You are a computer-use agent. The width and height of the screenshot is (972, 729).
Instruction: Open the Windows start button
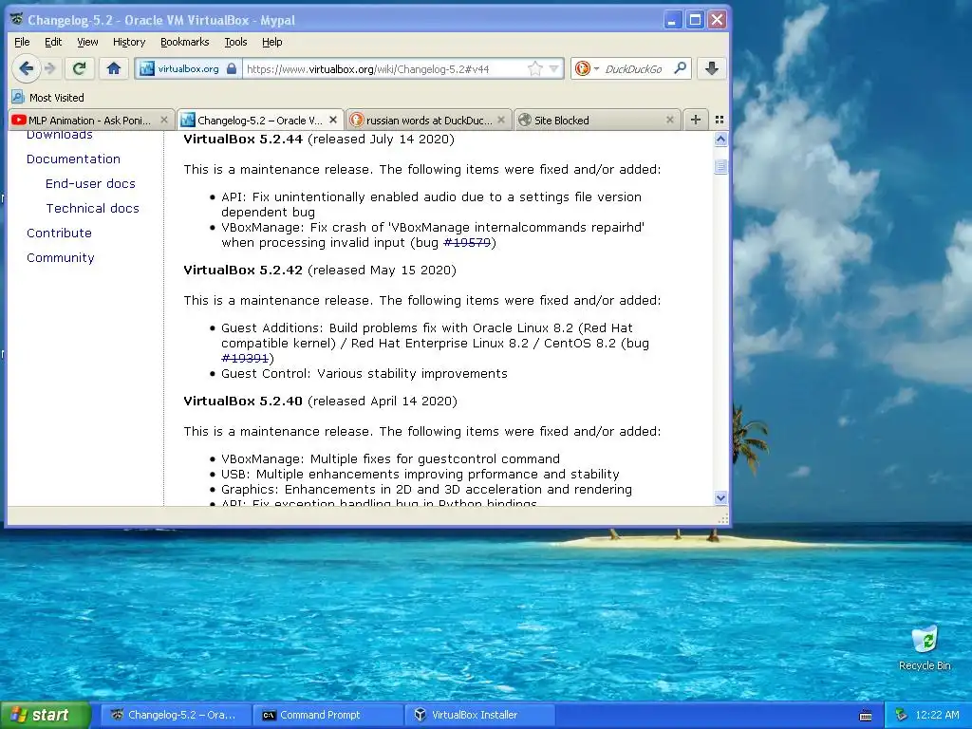pyautogui.click(x=45, y=715)
